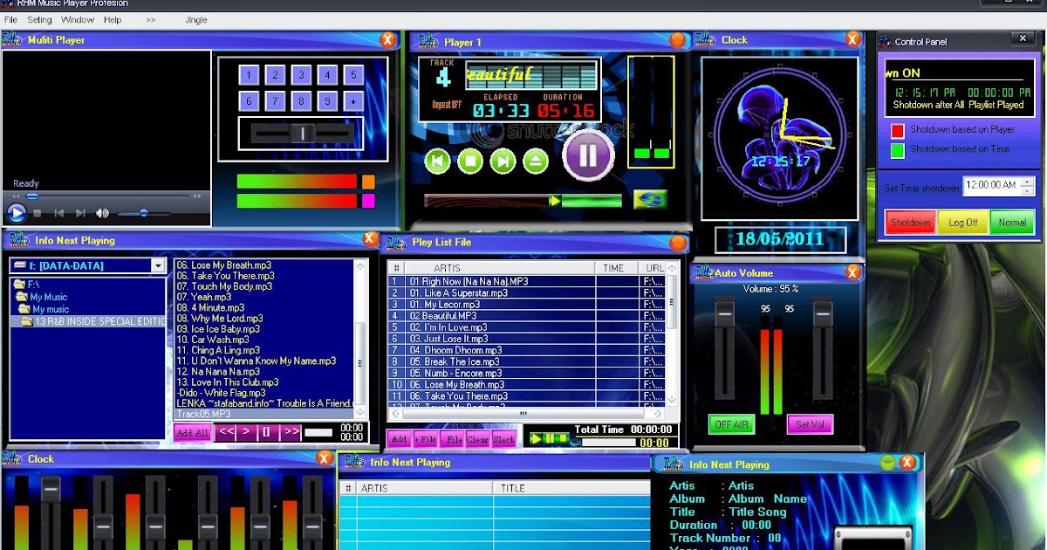This screenshot has height=550, width=1047.
Task: Click Multi Player small stop icon
Action: [38, 213]
